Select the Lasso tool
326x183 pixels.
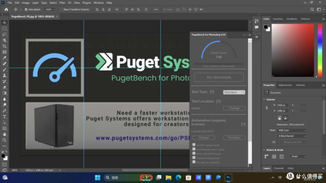(x=4, y=34)
